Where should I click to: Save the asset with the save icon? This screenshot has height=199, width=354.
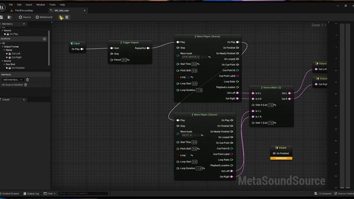click(1, 17)
